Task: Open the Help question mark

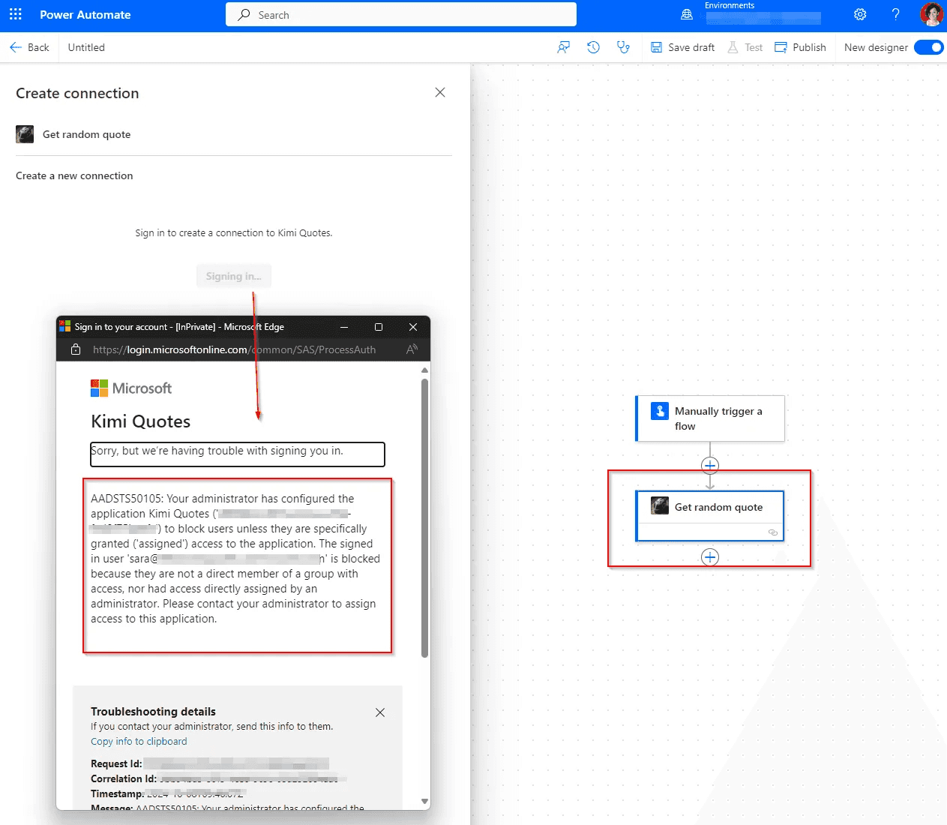Action: coord(895,14)
